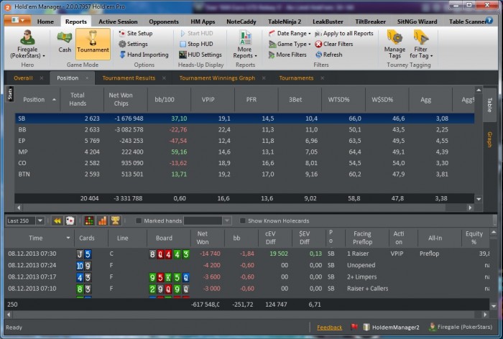Viewport: 503px width, 339px height.
Task: Open the LeakBuster tab
Action: click(328, 22)
